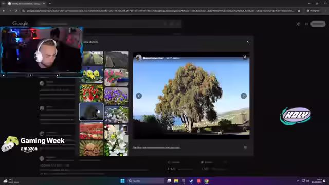Screen dimensions: 329x185
Task: Close the photo gallery dialog
Action: pos(248,42)
